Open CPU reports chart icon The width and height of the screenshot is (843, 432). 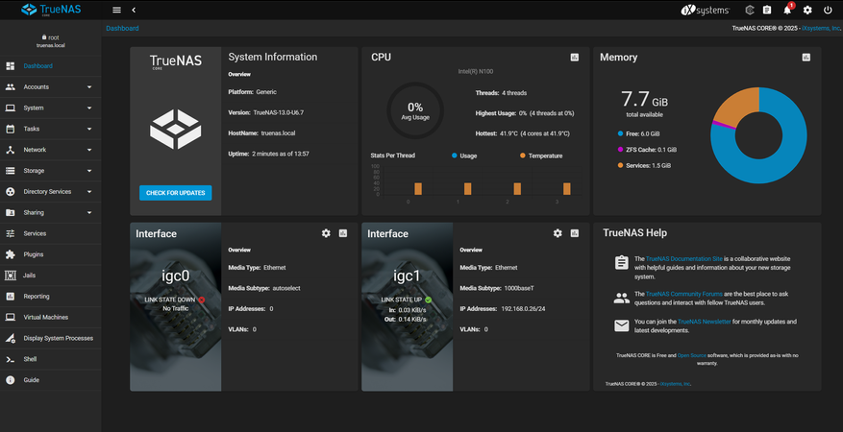575,58
